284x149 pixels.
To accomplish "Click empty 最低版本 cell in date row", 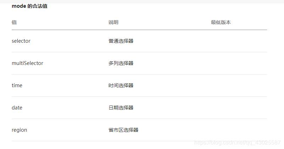I will point(238,108).
